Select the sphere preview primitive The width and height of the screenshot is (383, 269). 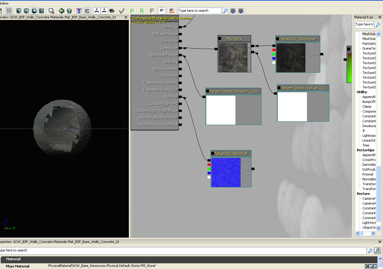tap(34, 11)
